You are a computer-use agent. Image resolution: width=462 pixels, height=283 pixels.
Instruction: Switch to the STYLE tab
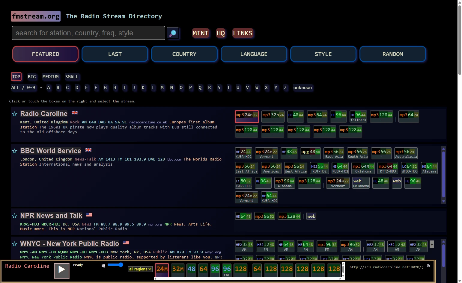[323, 54]
